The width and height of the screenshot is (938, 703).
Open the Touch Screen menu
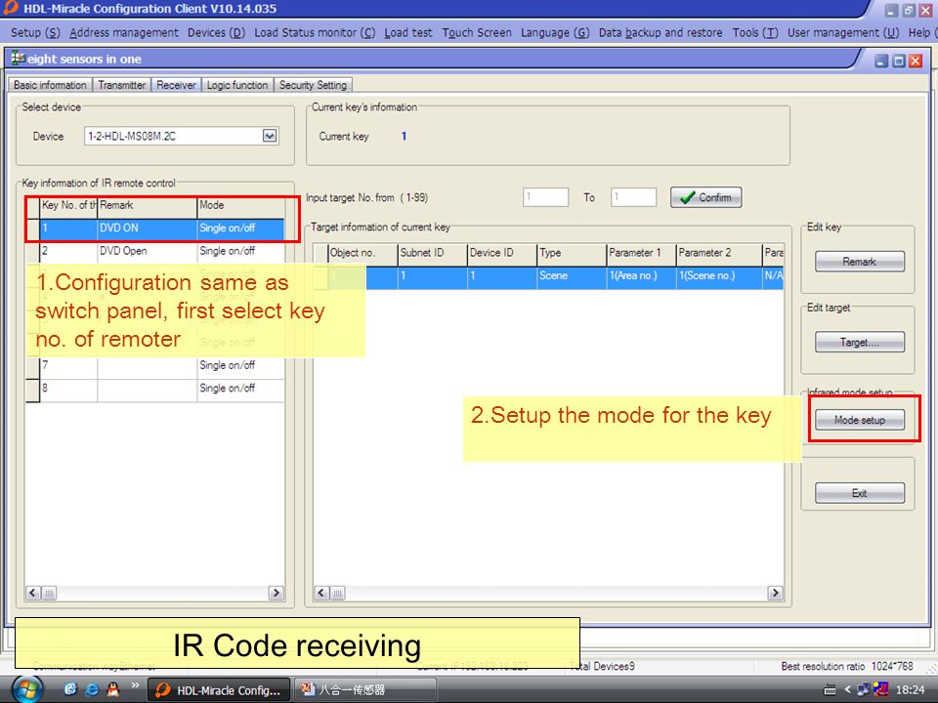click(x=477, y=33)
